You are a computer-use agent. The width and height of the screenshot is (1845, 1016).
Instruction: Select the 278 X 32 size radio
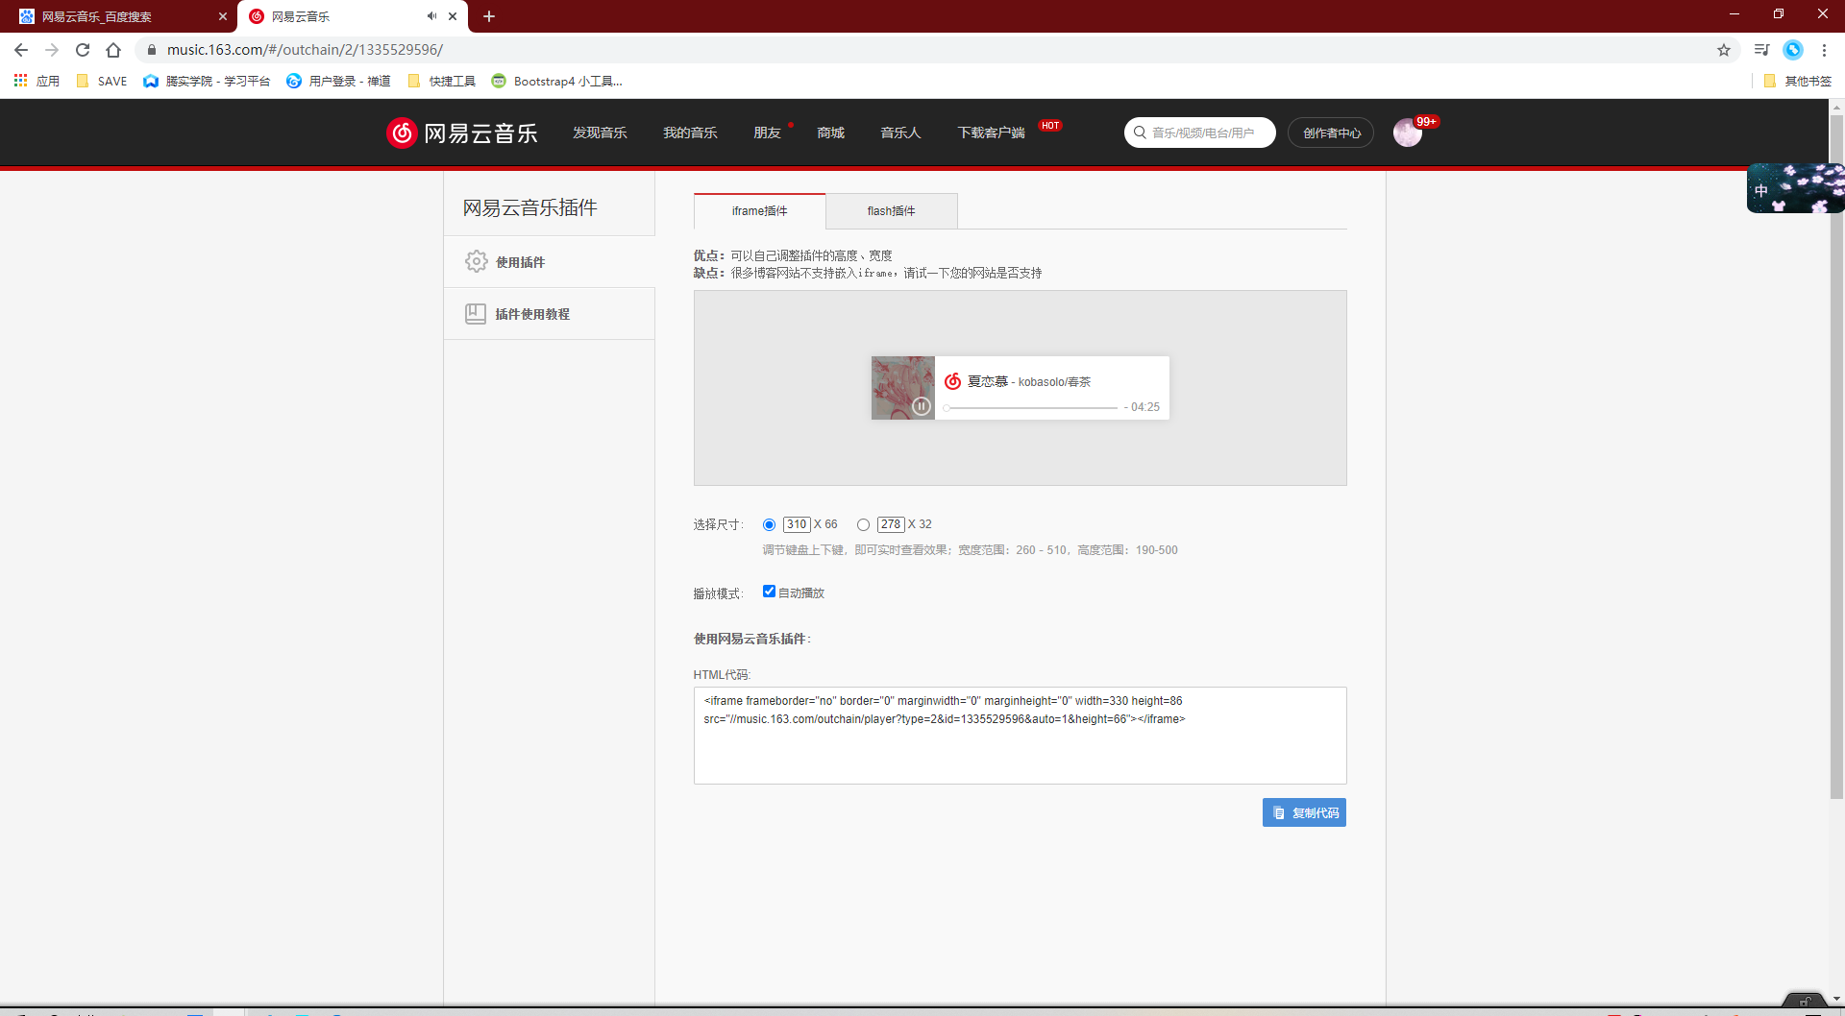863,524
